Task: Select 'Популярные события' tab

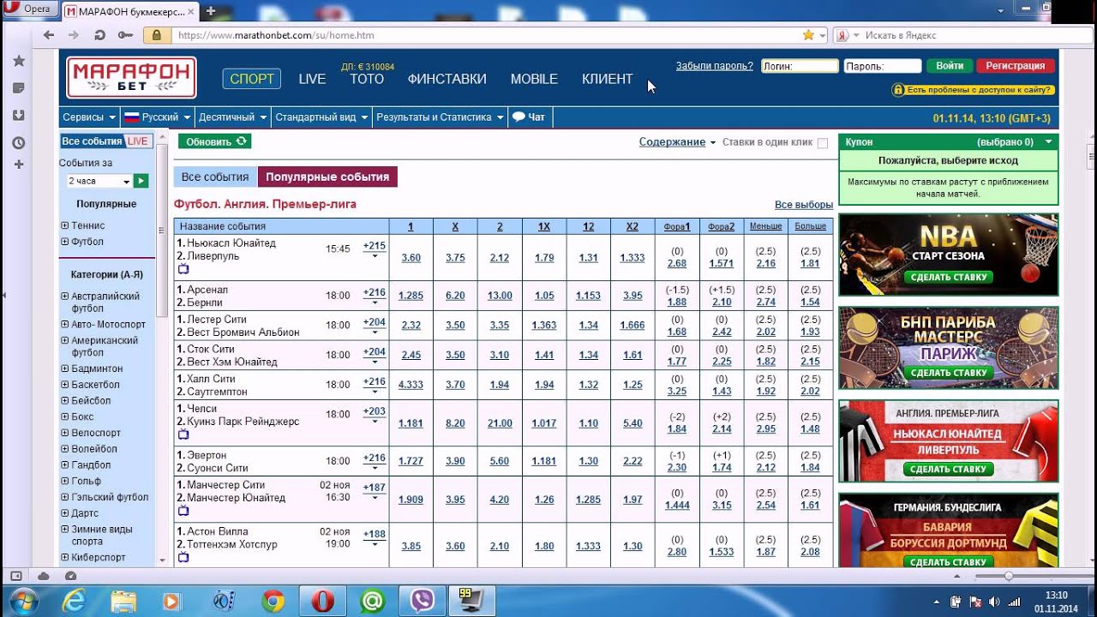Action: point(327,177)
